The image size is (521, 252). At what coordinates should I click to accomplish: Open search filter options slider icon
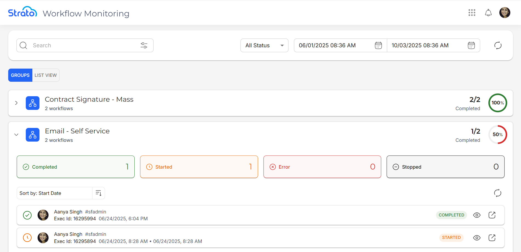(x=144, y=45)
